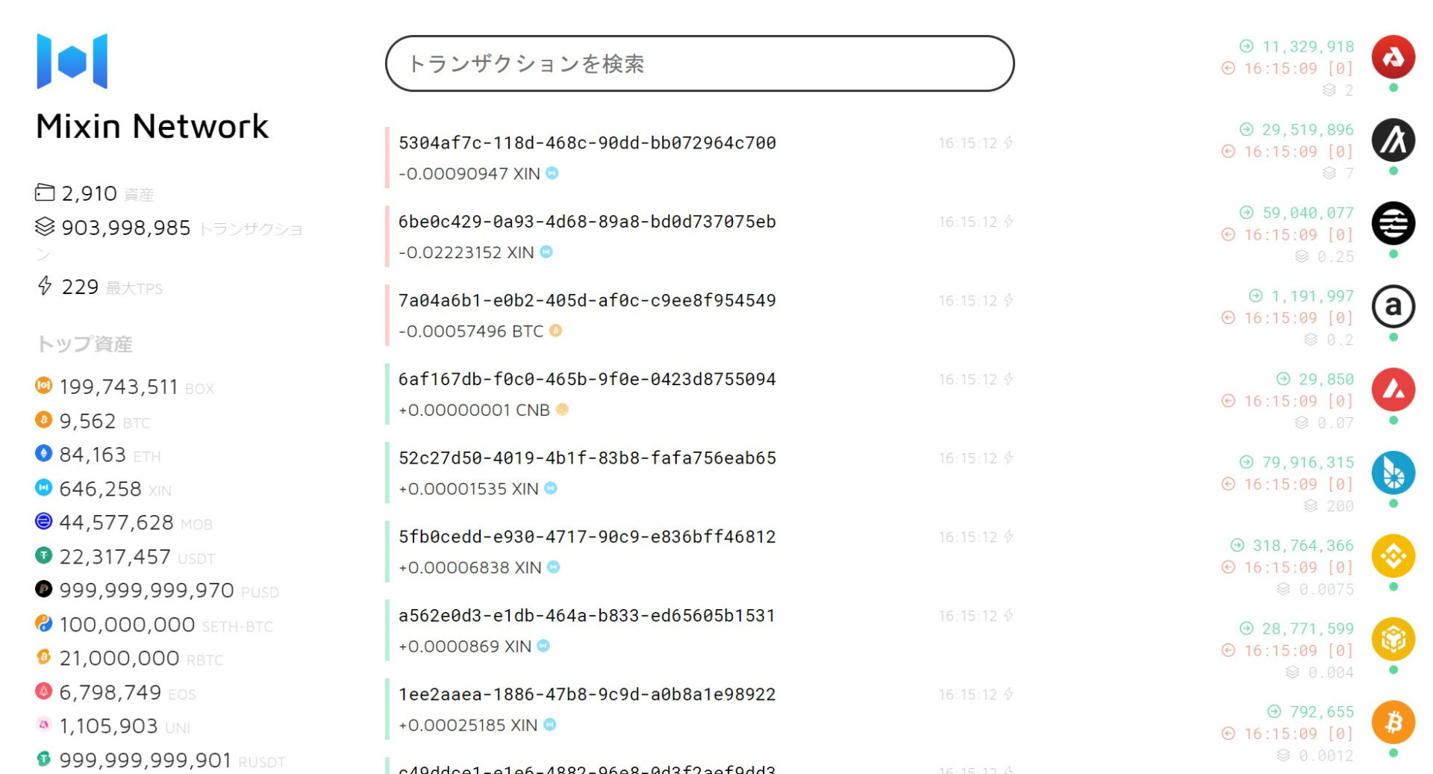Image resolution: width=1433 pixels, height=774 pixels.
Task: Select the 646,258 XIN top asset
Action: coord(104,489)
